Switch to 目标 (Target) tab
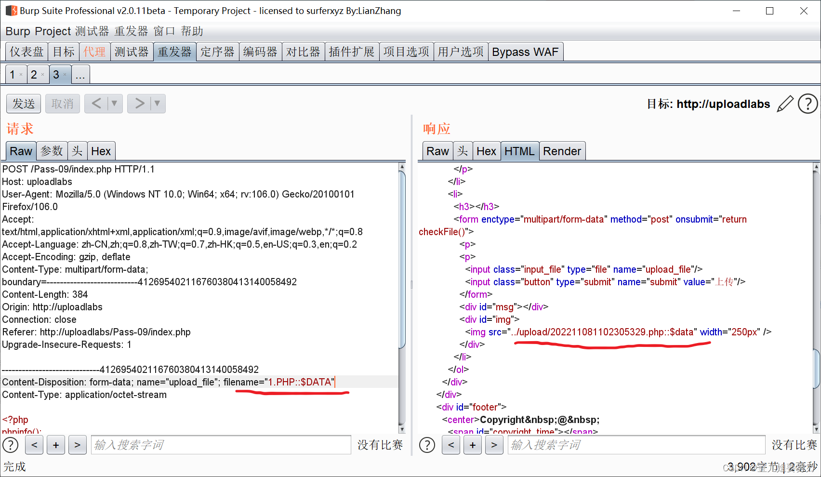The width and height of the screenshot is (821, 477). (64, 52)
